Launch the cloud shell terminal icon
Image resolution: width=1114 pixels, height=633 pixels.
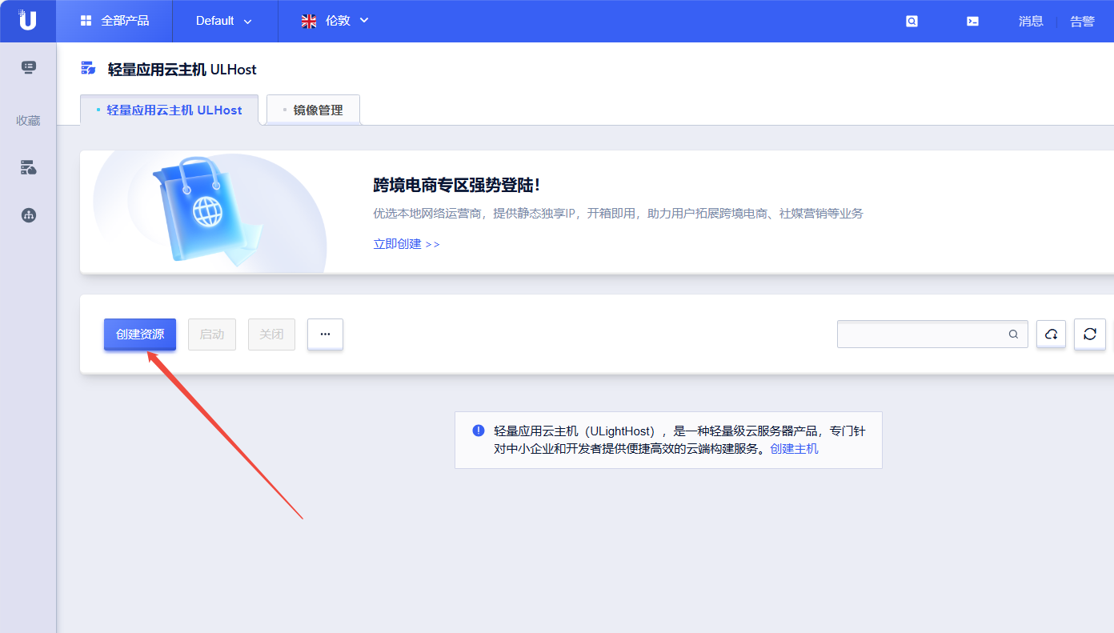tap(972, 22)
